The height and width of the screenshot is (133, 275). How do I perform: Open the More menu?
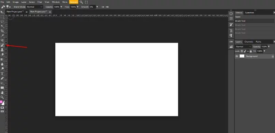coord(65,2)
